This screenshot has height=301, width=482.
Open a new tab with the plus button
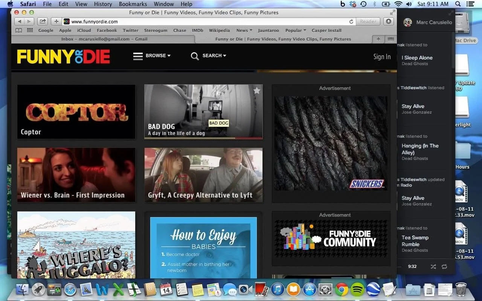point(378,39)
